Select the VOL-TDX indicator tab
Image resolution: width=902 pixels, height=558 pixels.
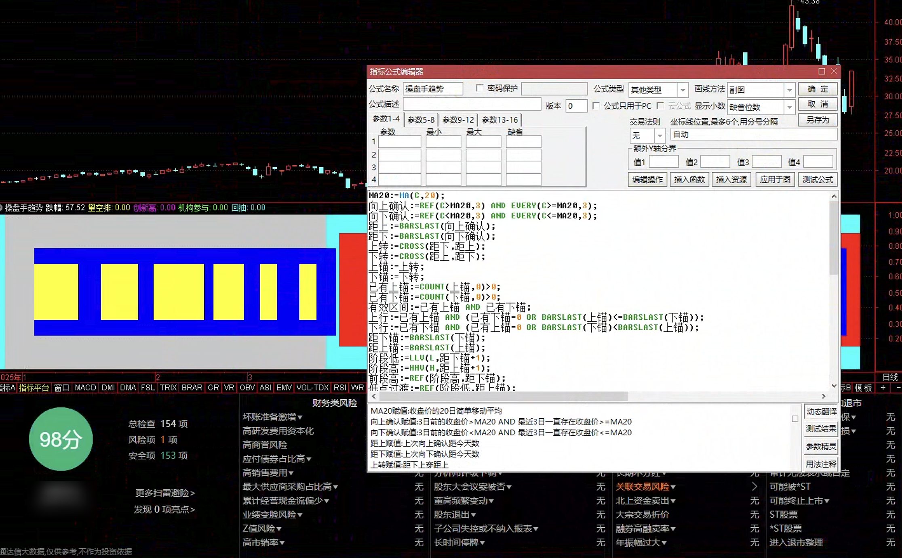point(312,388)
